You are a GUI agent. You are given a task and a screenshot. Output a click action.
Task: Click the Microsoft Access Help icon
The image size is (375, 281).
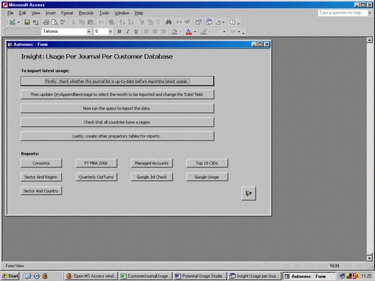coord(232,22)
